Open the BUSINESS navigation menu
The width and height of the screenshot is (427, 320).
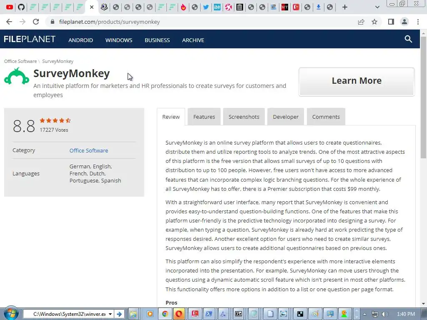(x=157, y=40)
